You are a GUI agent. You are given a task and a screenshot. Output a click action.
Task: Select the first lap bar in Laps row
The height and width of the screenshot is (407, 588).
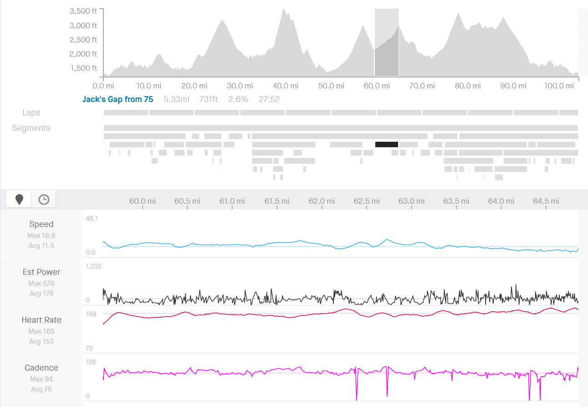tap(126, 113)
